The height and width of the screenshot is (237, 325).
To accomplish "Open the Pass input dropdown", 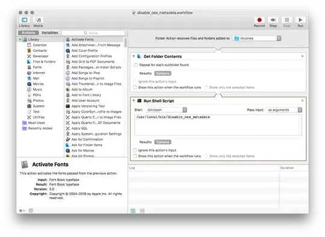I will click(x=284, y=110).
